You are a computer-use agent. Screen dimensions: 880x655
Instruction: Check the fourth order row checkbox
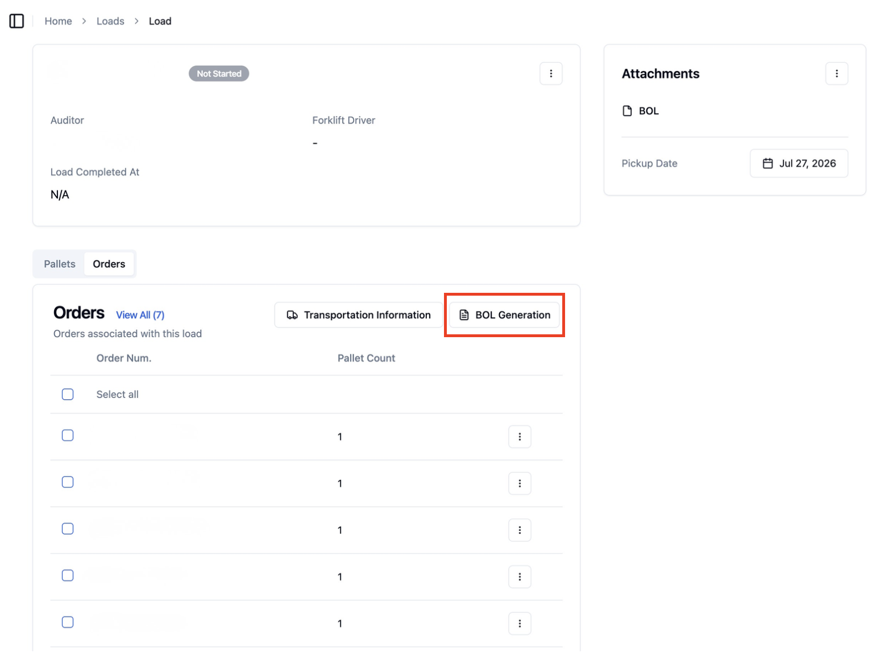click(x=68, y=575)
